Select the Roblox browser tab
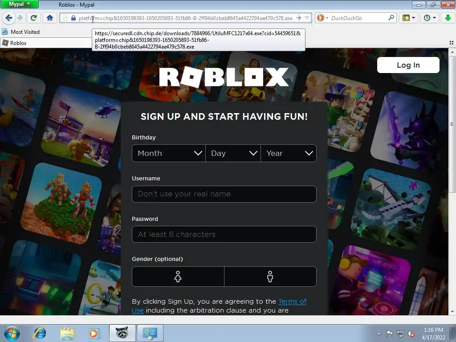456x342 pixels. click(46, 43)
